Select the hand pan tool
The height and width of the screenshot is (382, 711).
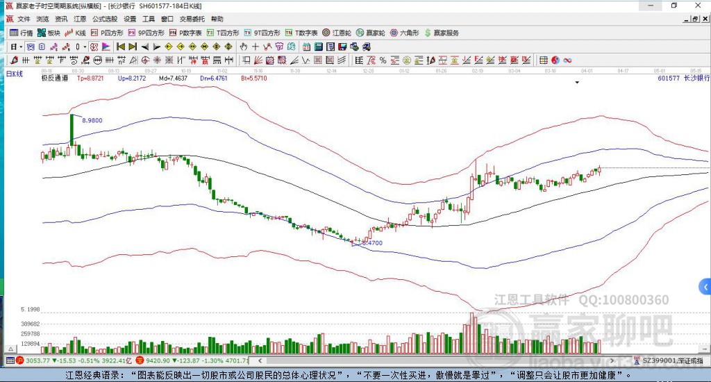point(244,47)
